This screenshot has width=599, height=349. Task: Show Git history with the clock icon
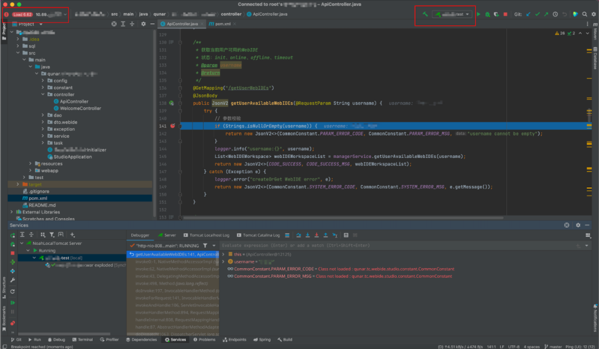(555, 14)
